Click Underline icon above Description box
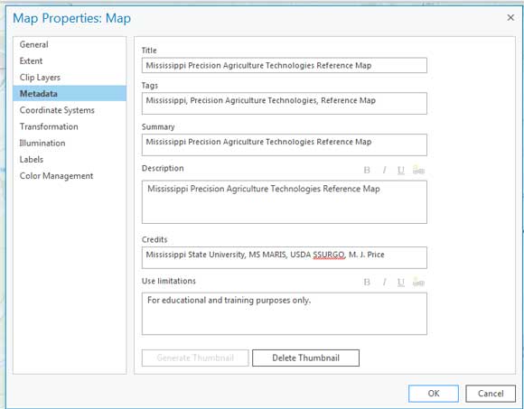The width and height of the screenshot is (524, 409). pos(401,171)
